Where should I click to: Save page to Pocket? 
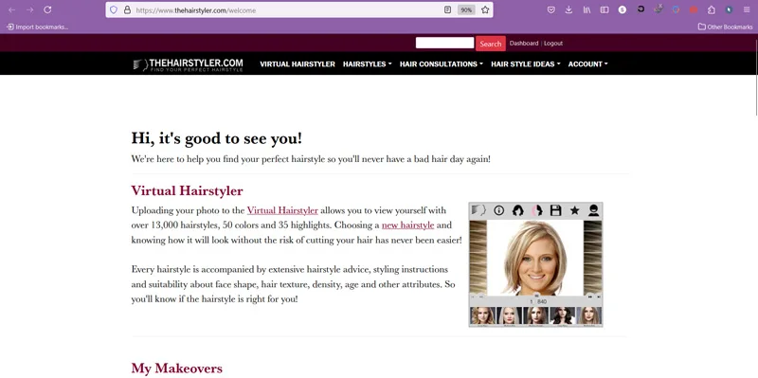(550, 9)
